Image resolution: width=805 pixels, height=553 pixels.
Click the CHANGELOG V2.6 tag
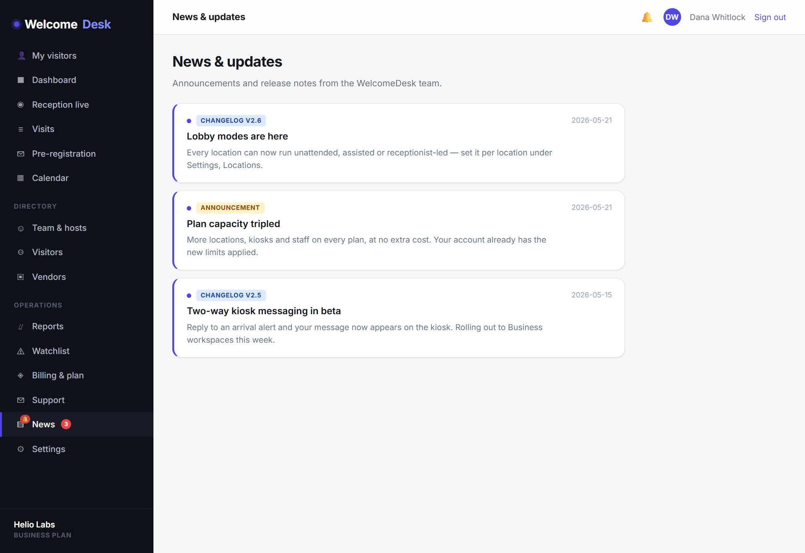(231, 121)
